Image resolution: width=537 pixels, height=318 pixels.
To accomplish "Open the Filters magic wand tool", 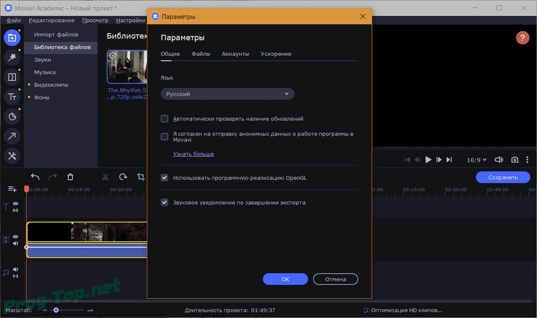I will (12, 57).
